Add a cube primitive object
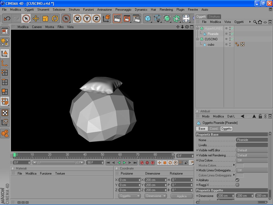Image resolution: width=273 pixels, height=205 pixels. point(148,18)
